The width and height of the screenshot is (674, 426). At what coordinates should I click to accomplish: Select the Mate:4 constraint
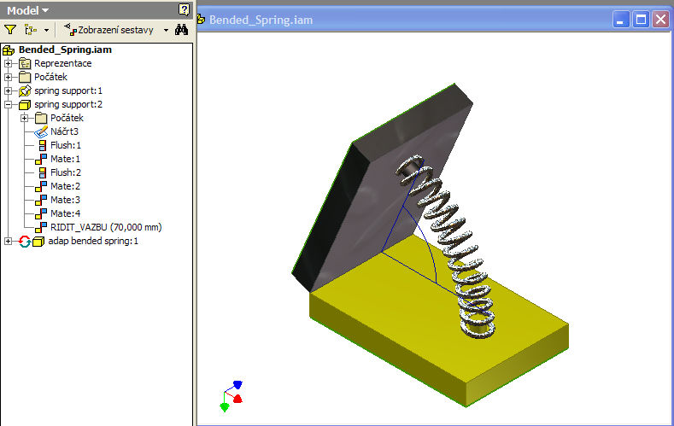coord(65,213)
